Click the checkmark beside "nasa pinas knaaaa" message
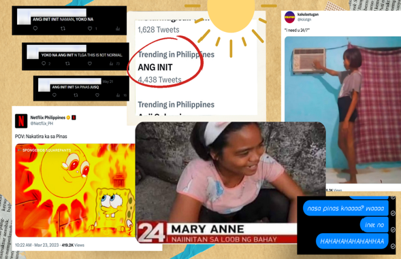The height and width of the screenshot is (259, 401). pos(393,213)
